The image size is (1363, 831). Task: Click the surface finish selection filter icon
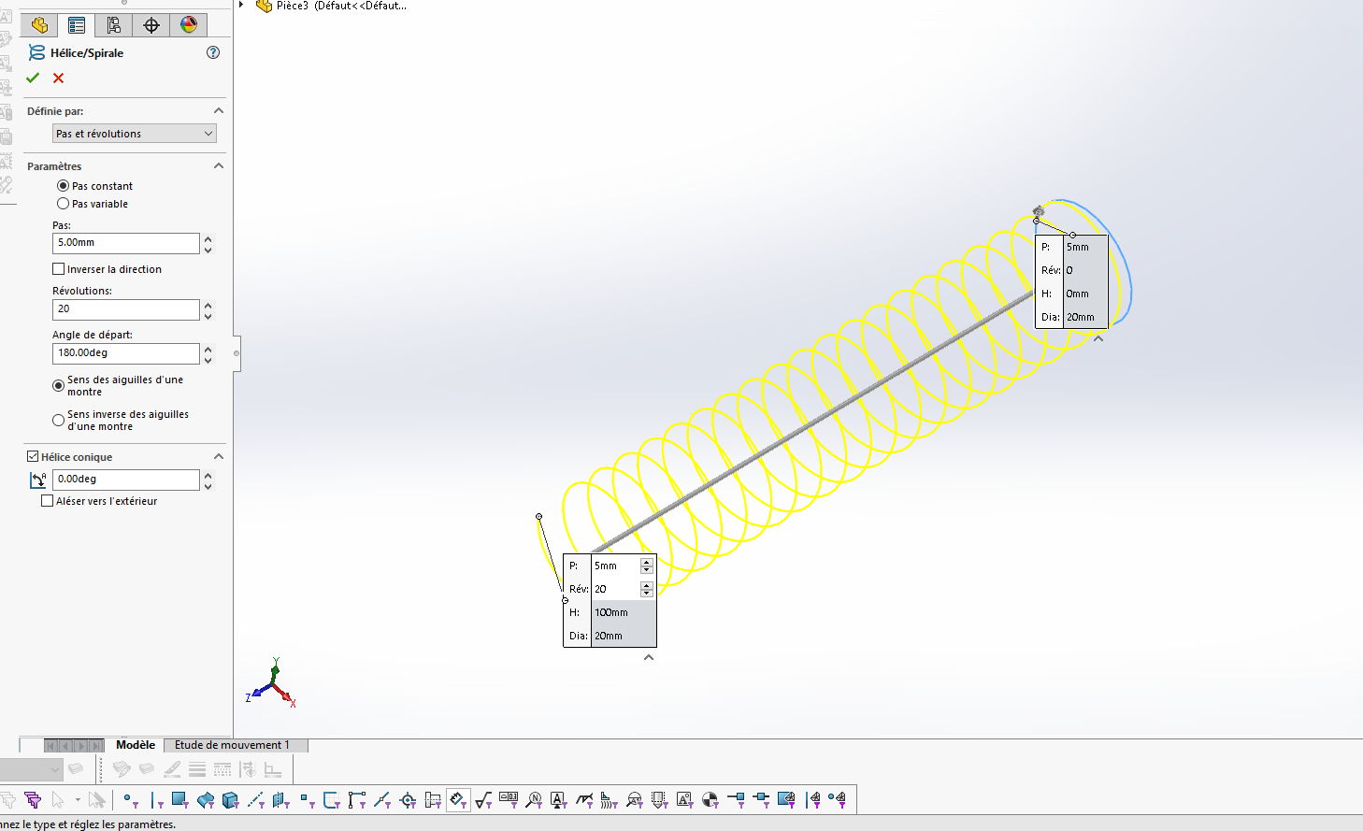[x=483, y=800]
